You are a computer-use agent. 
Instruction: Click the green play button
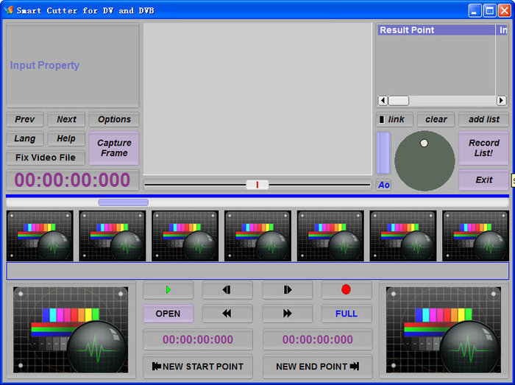point(168,290)
